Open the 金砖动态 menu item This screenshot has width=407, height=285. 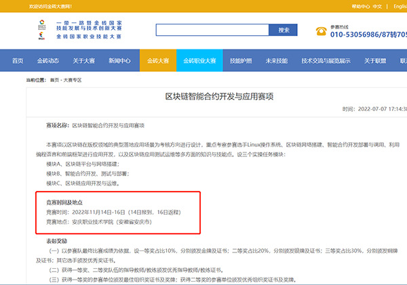tap(47, 61)
